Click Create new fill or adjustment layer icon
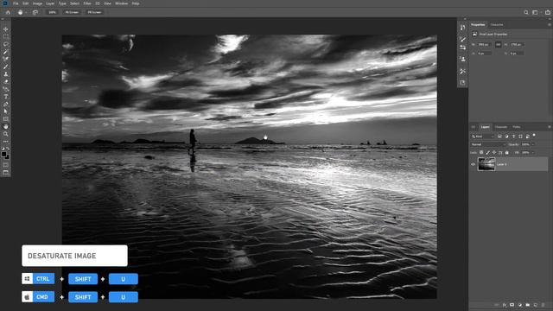The width and height of the screenshot is (553, 311). (520, 305)
